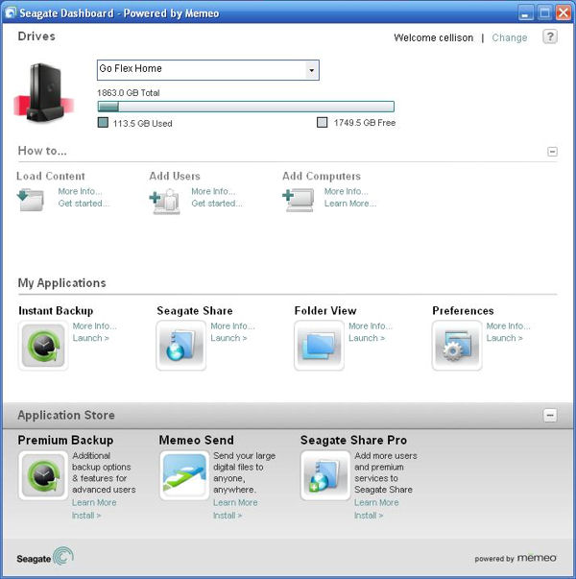Click Change user link
Viewport: 576px width, 579px height.
pyautogui.click(x=510, y=37)
